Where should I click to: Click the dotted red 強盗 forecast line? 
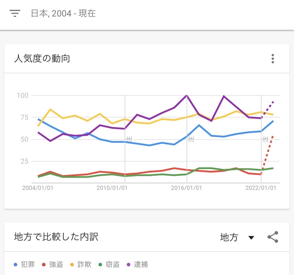tap(267, 155)
